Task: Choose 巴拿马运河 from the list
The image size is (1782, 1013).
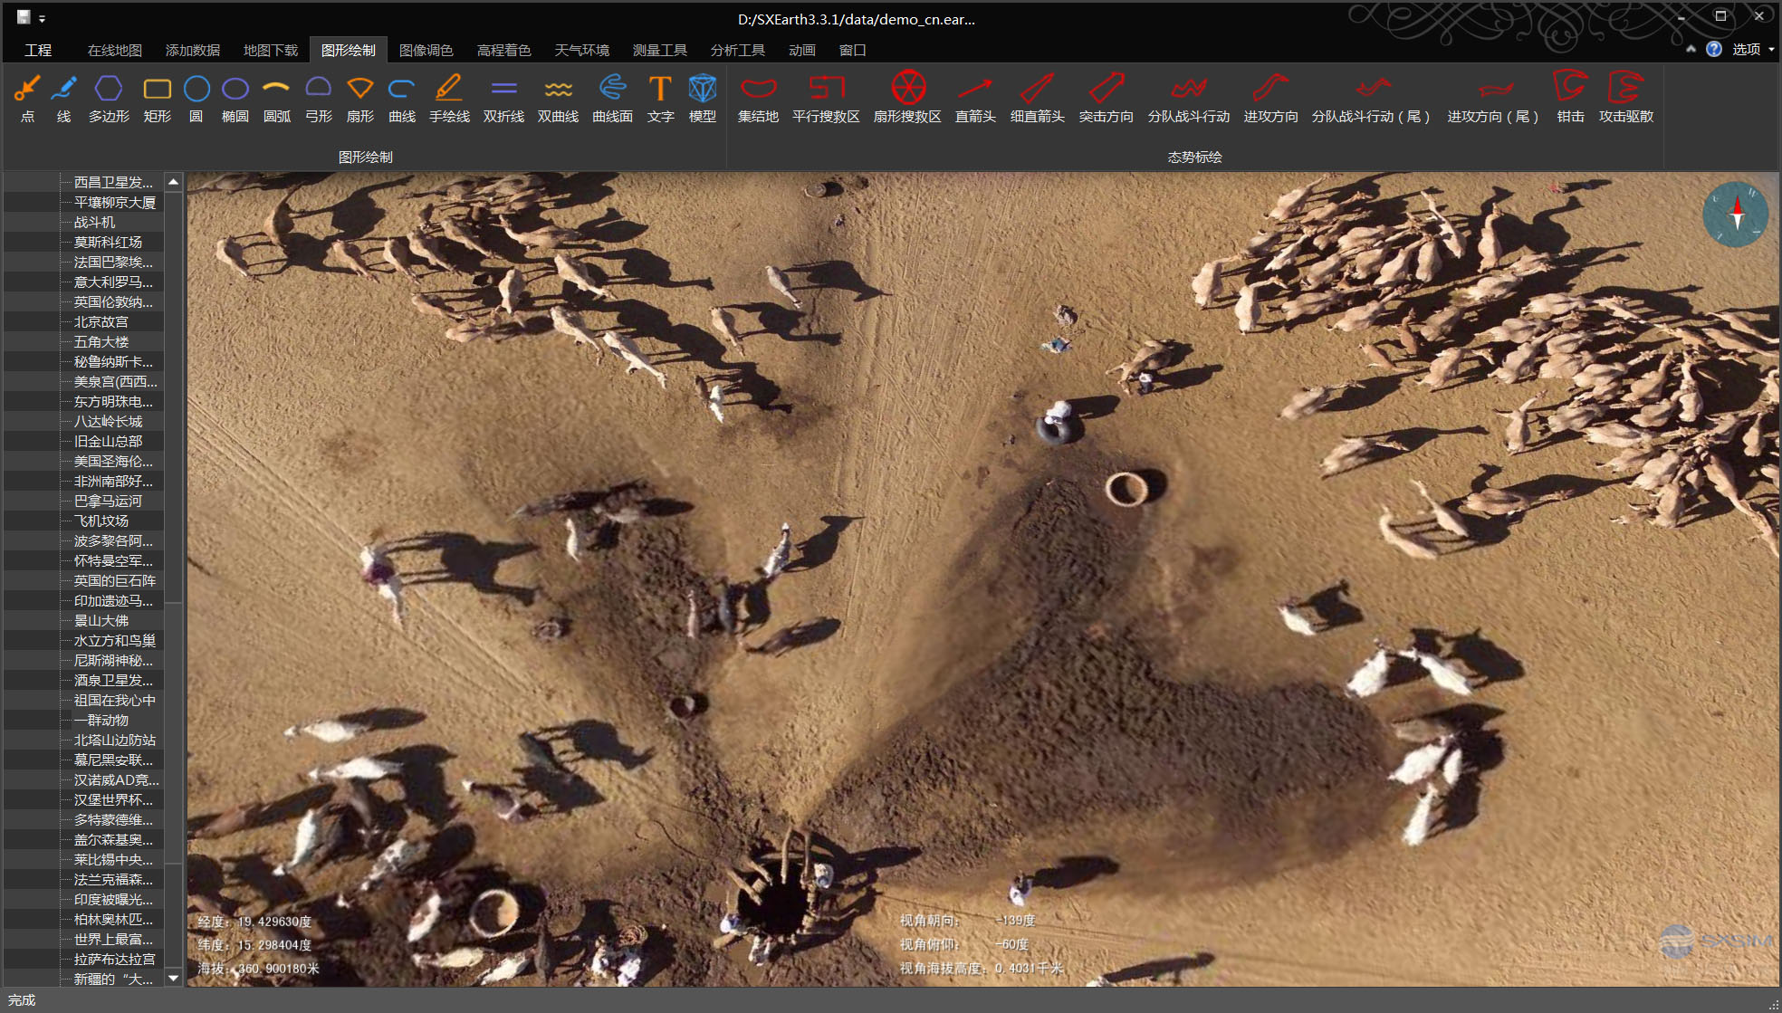Action: [108, 502]
